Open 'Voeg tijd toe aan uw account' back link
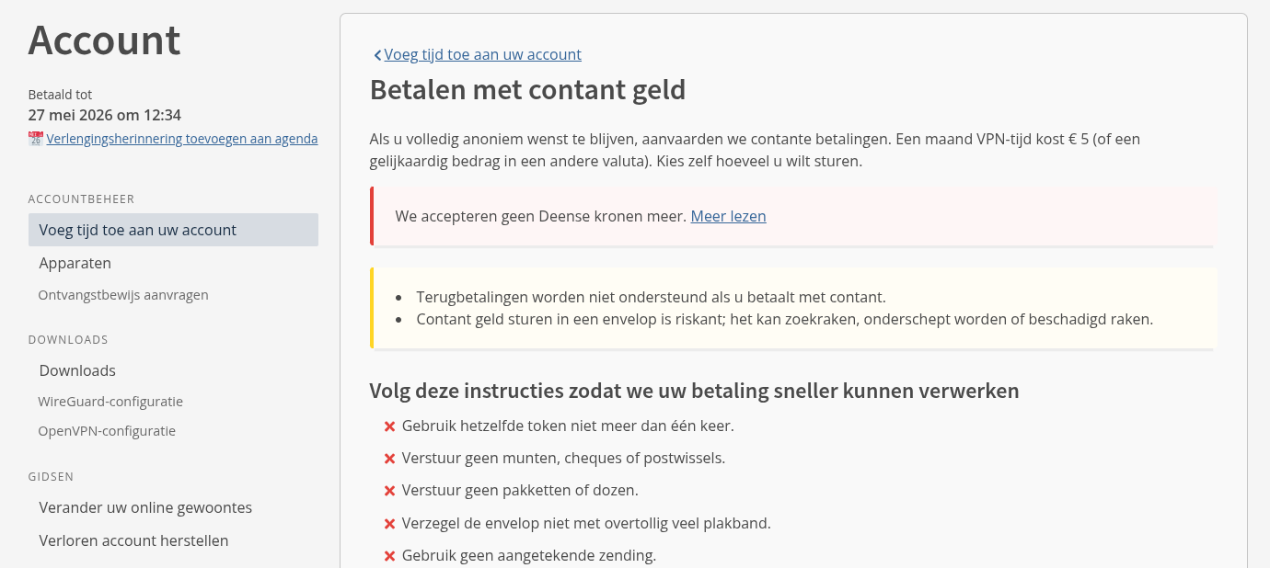Image resolution: width=1270 pixels, height=568 pixels. point(482,54)
